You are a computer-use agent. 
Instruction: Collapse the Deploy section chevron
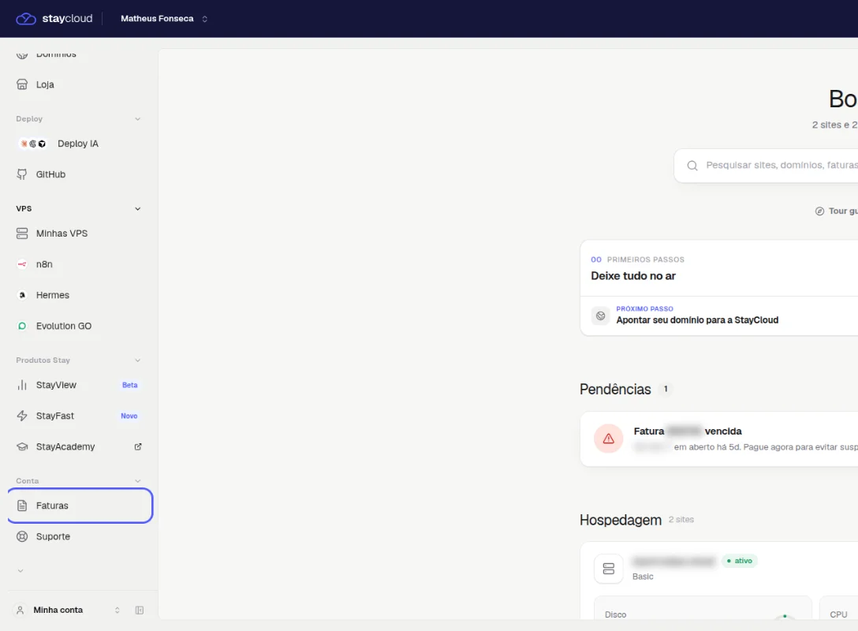[x=138, y=119]
